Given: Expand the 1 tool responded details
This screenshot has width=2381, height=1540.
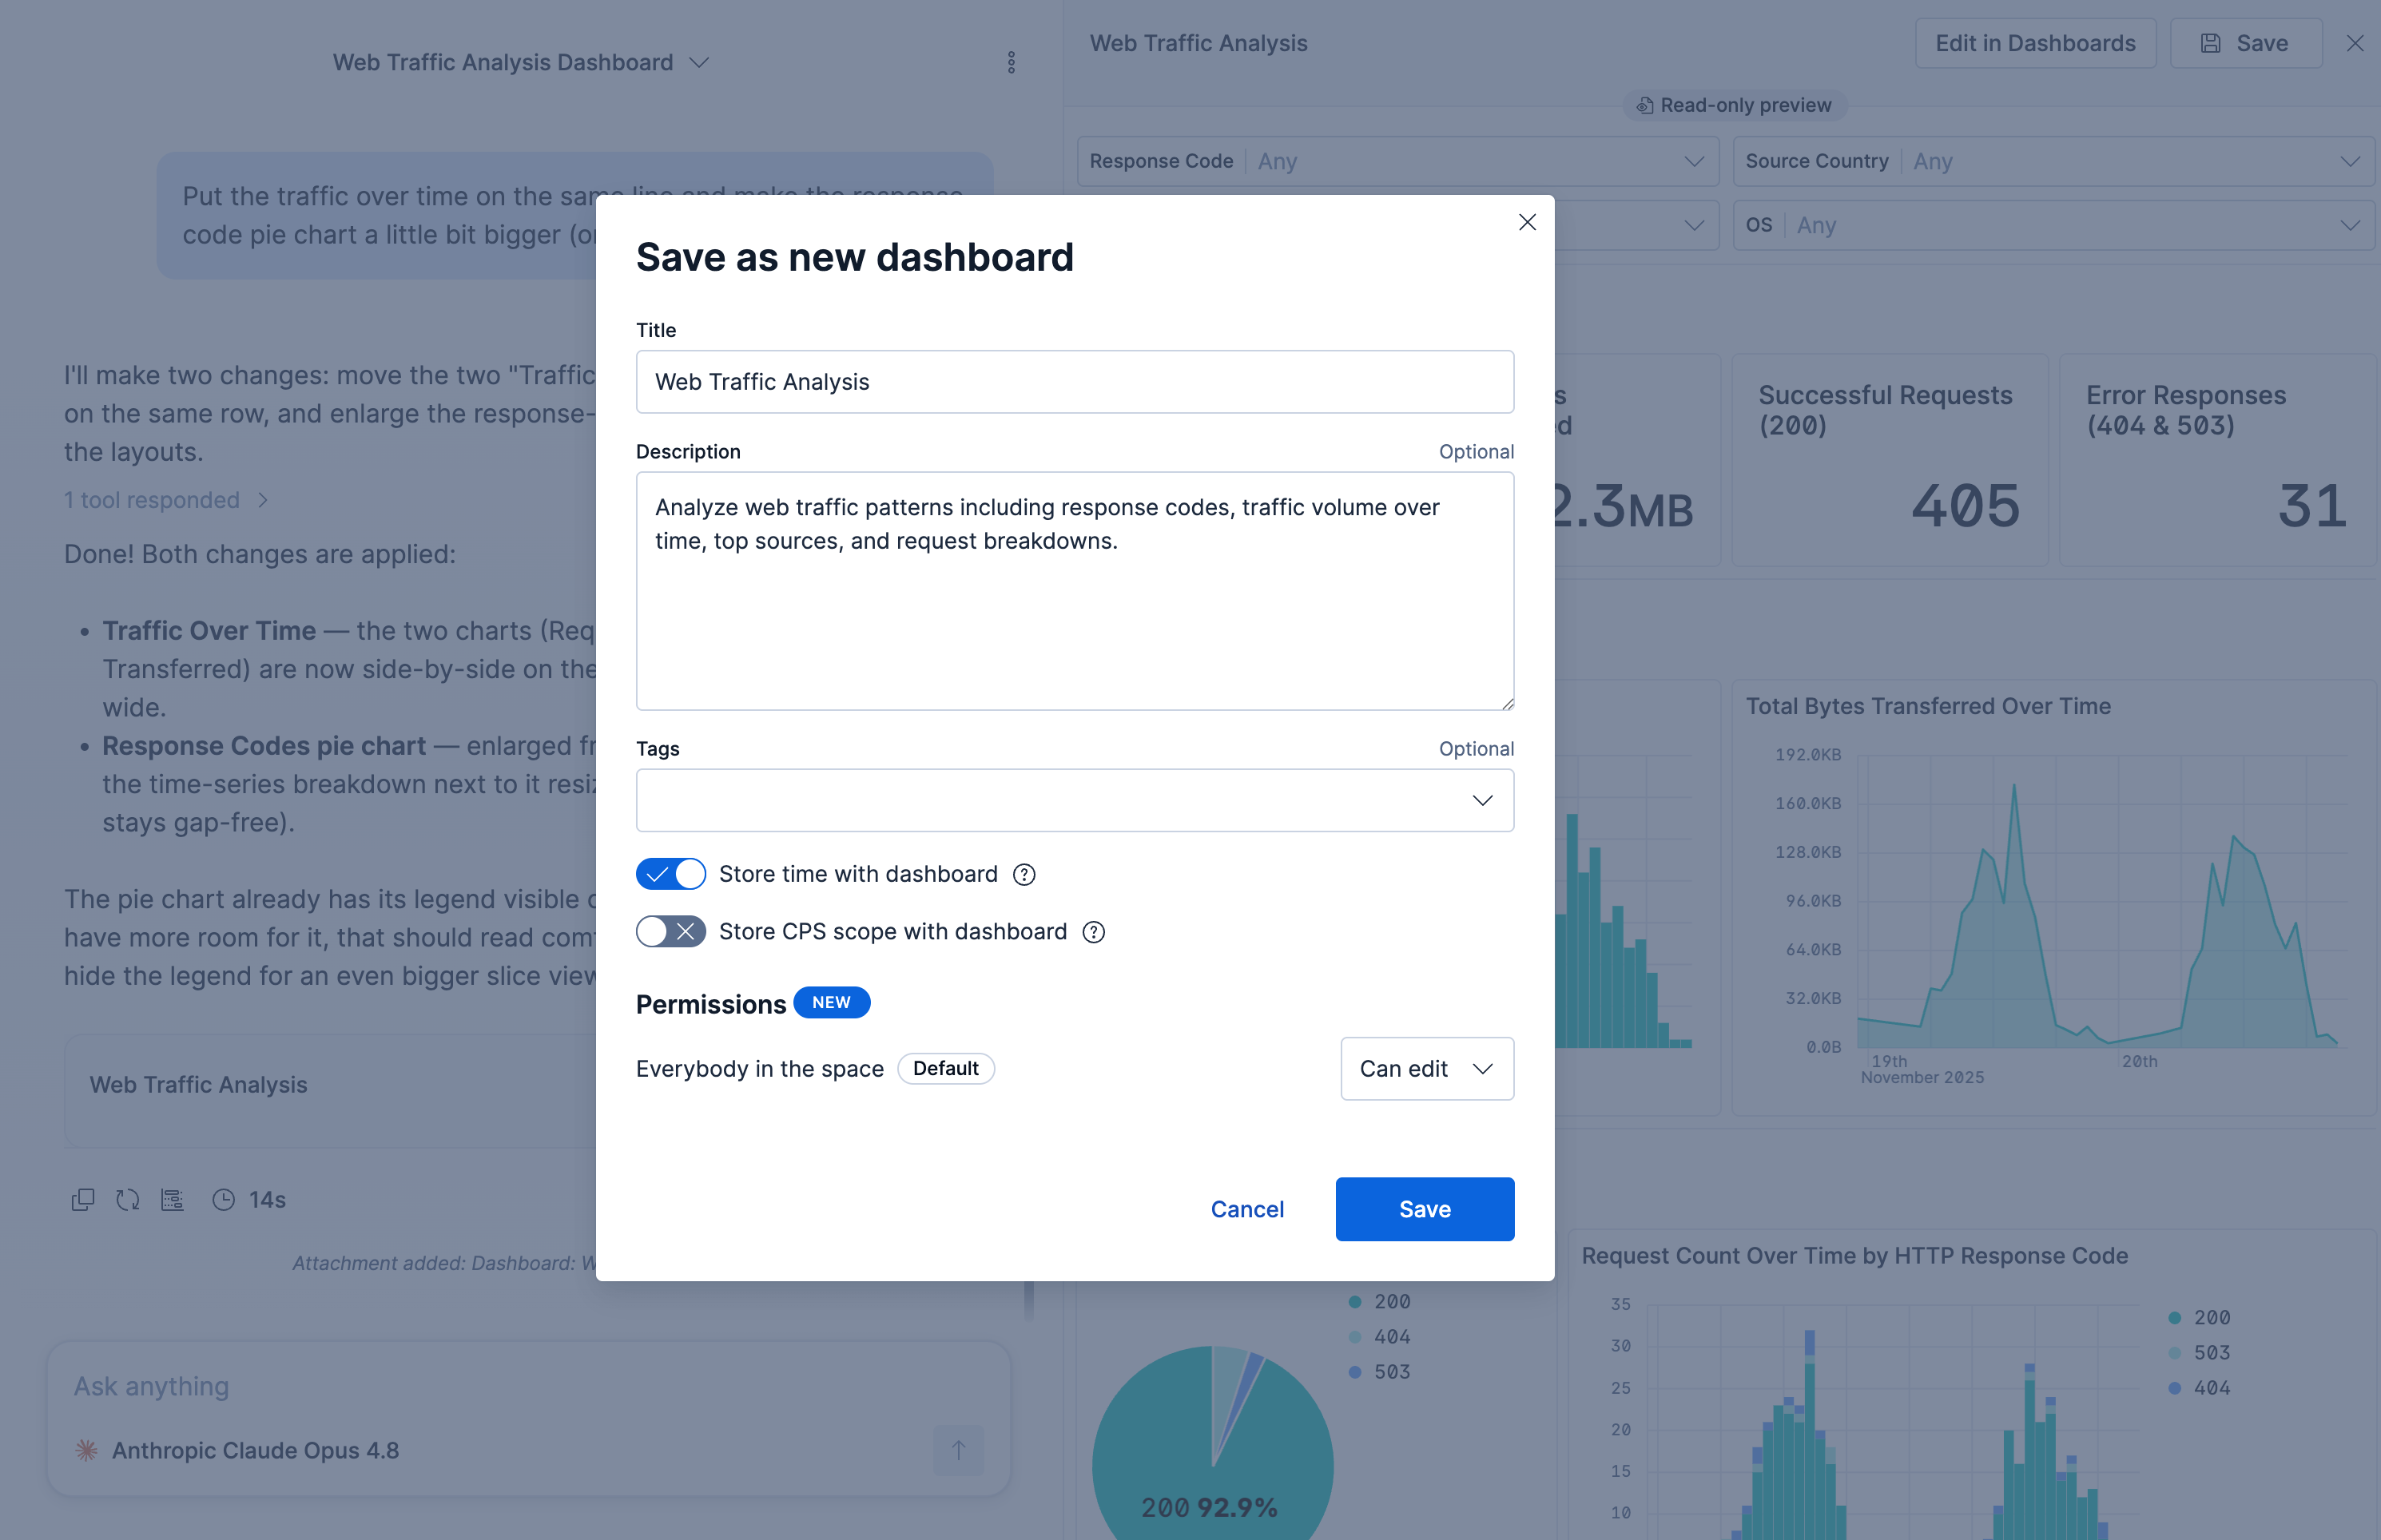Looking at the screenshot, I should (166, 500).
